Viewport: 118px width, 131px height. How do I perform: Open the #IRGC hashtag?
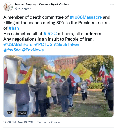[x=50, y=34]
